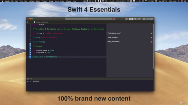Click the var string declaration line
The height and width of the screenshot is (105, 188).
click(48, 33)
